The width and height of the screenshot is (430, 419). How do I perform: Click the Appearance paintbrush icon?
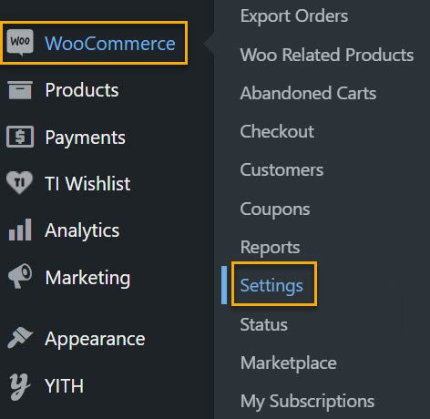pos(20,338)
